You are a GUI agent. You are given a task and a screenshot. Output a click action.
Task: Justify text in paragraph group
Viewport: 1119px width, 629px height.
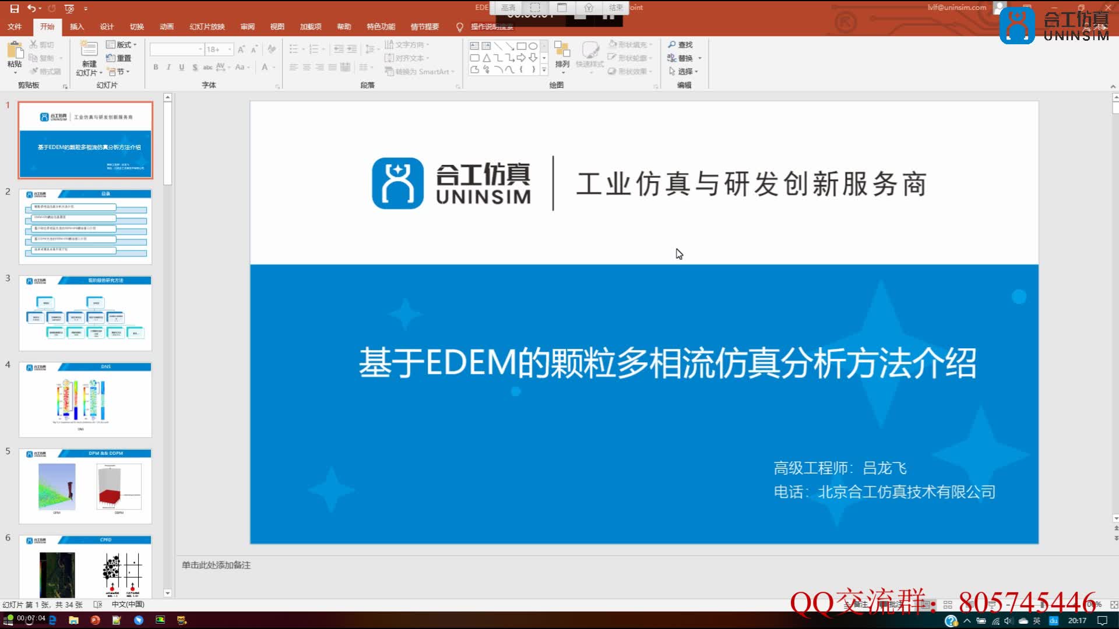click(x=332, y=68)
